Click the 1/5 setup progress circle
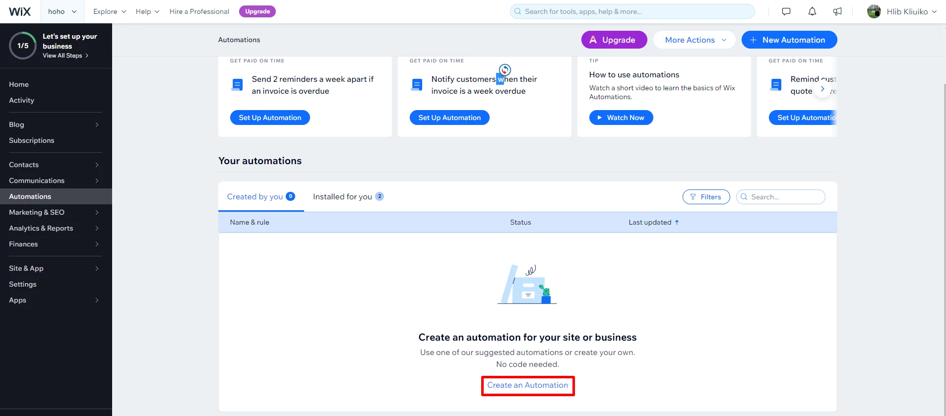 [23, 46]
